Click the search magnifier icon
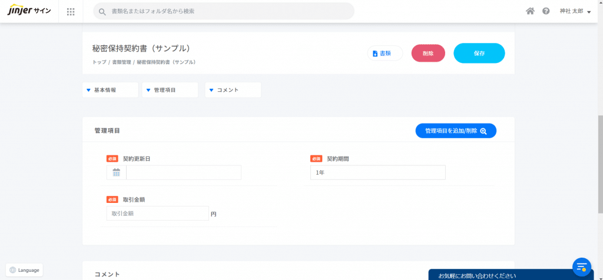Image resolution: width=603 pixels, height=280 pixels. 102,11
